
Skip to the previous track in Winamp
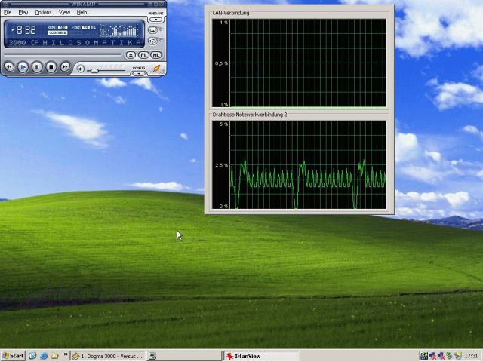tap(9, 67)
